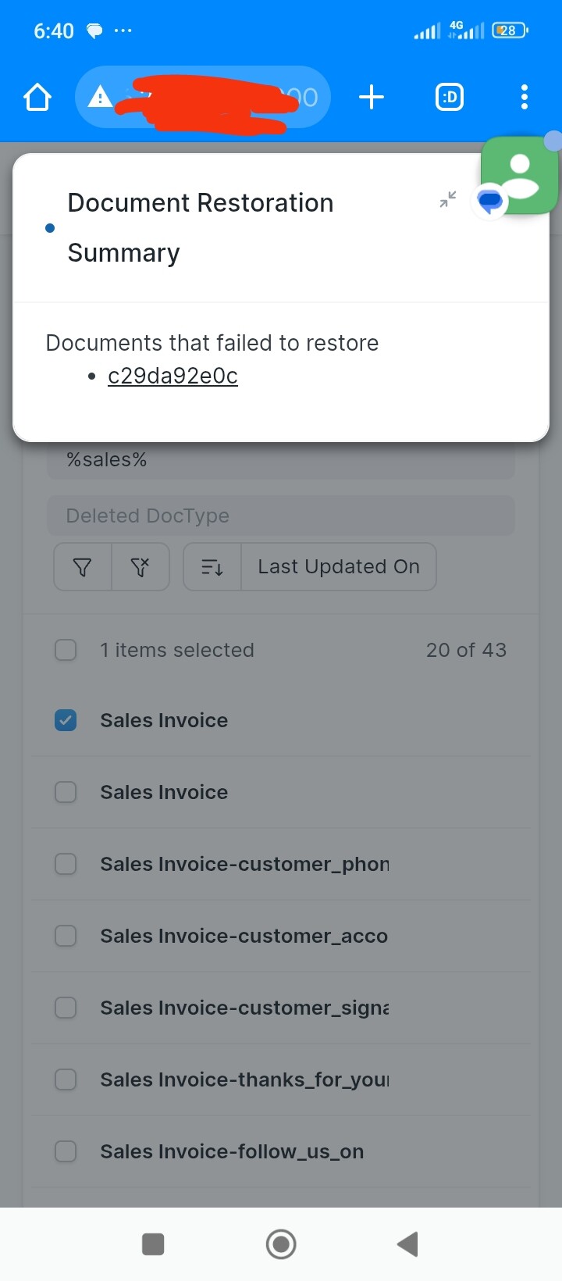Tap the not-secure warning icon

click(x=100, y=98)
